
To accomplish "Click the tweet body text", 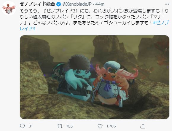I will (94, 20).
